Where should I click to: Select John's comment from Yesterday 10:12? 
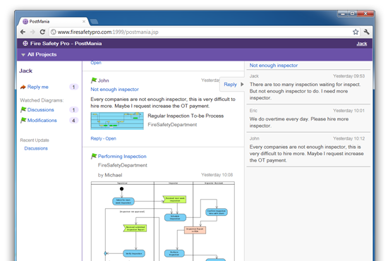click(308, 150)
